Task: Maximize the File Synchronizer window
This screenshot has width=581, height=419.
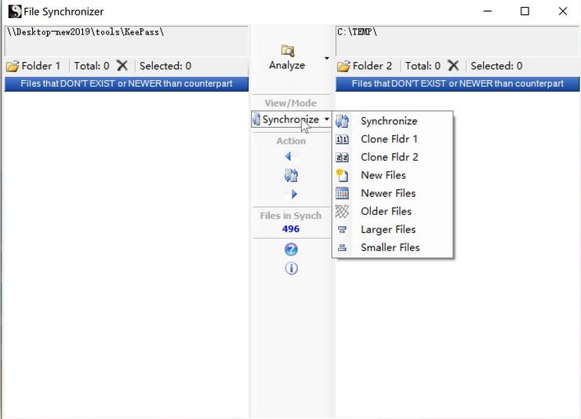Action: click(x=525, y=12)
